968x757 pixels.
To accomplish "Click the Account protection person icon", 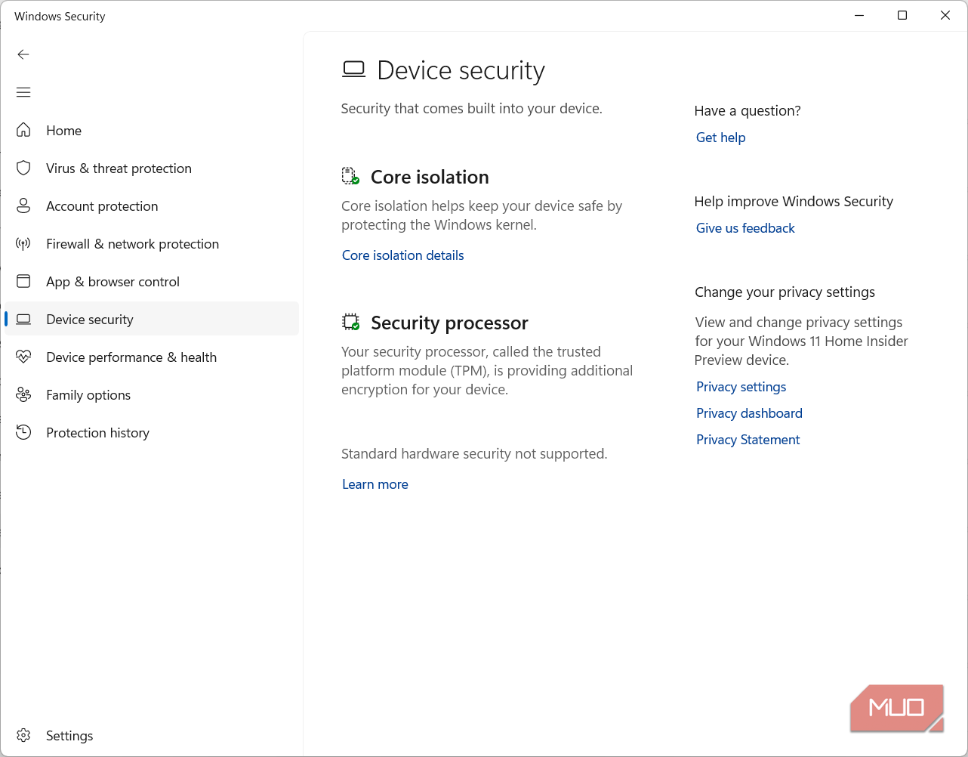I will [x=23, y=205].
